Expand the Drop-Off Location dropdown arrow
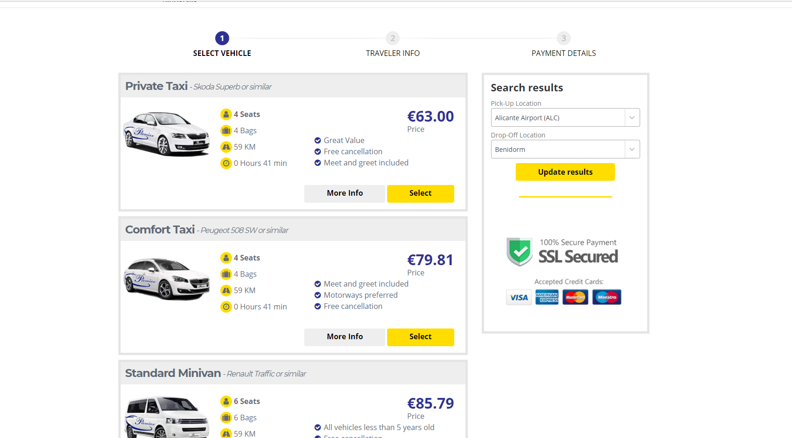Viewport: 792px width, 438px height. point(632,149)
